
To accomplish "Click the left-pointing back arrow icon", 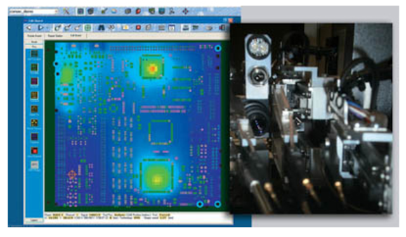I will [29, 27].
